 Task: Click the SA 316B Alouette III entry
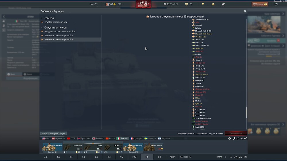point(203,118)
